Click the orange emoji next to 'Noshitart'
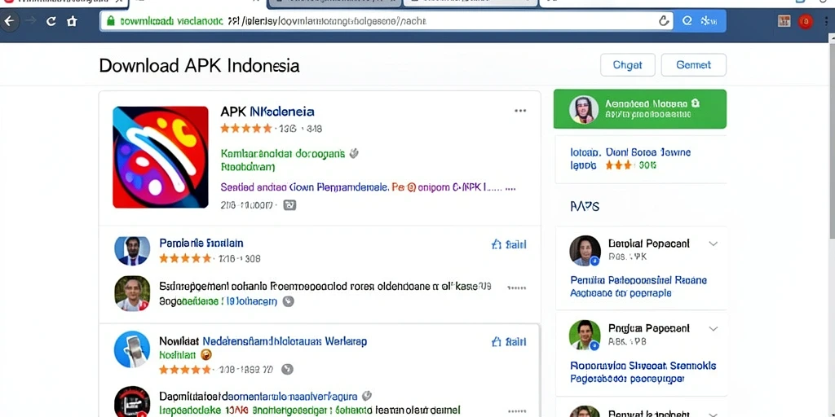Screen dimensions: 835x417 206,355
